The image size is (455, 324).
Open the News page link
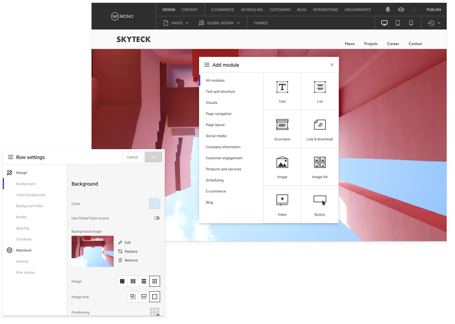click(350, 44)
